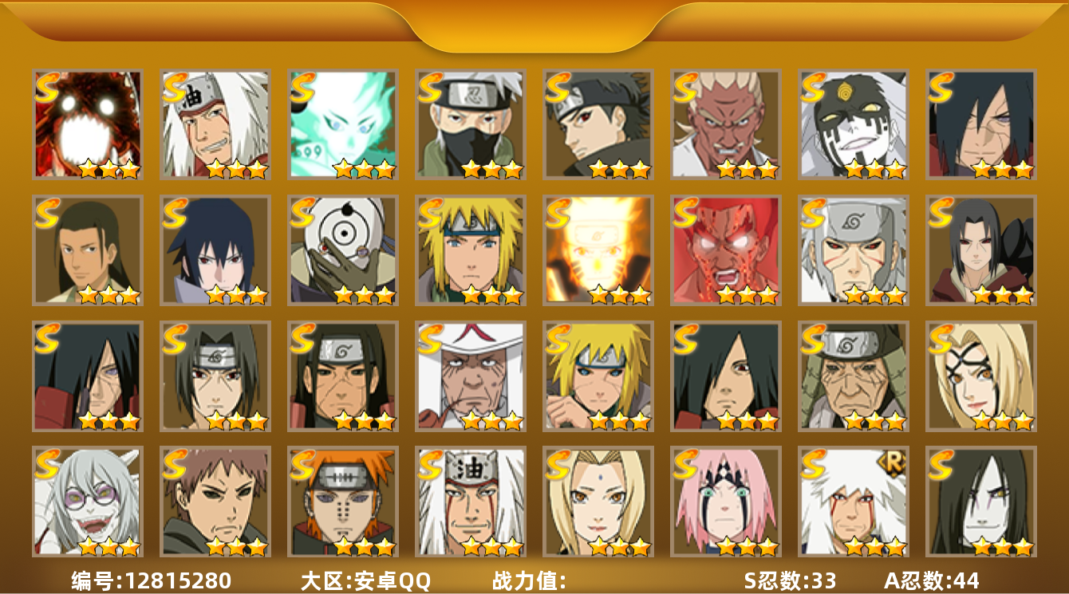Click the glowing cyan Susanoo character portrait

(343, 124)
